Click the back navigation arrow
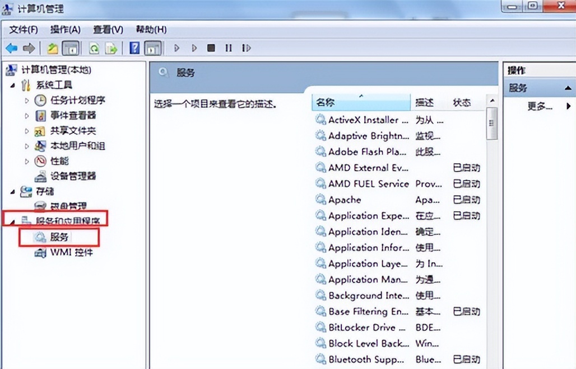This screenshot has width=576, height=369. [11, 48]
